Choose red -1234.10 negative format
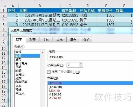 click(90, 98)
